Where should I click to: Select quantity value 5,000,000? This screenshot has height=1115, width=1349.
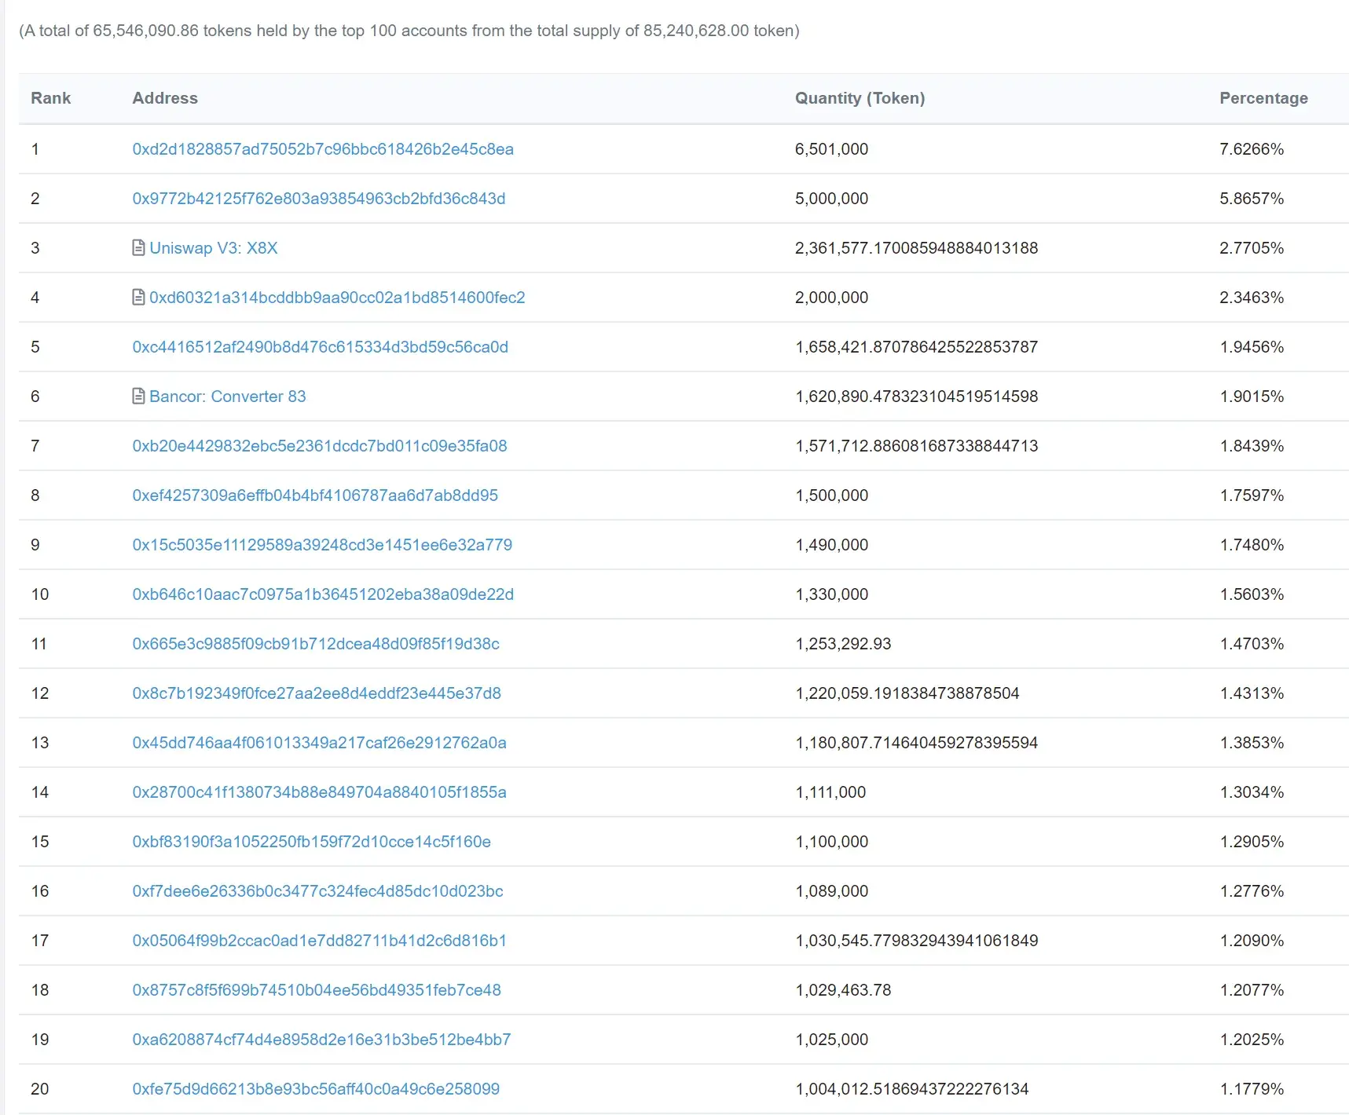point(832,199)
